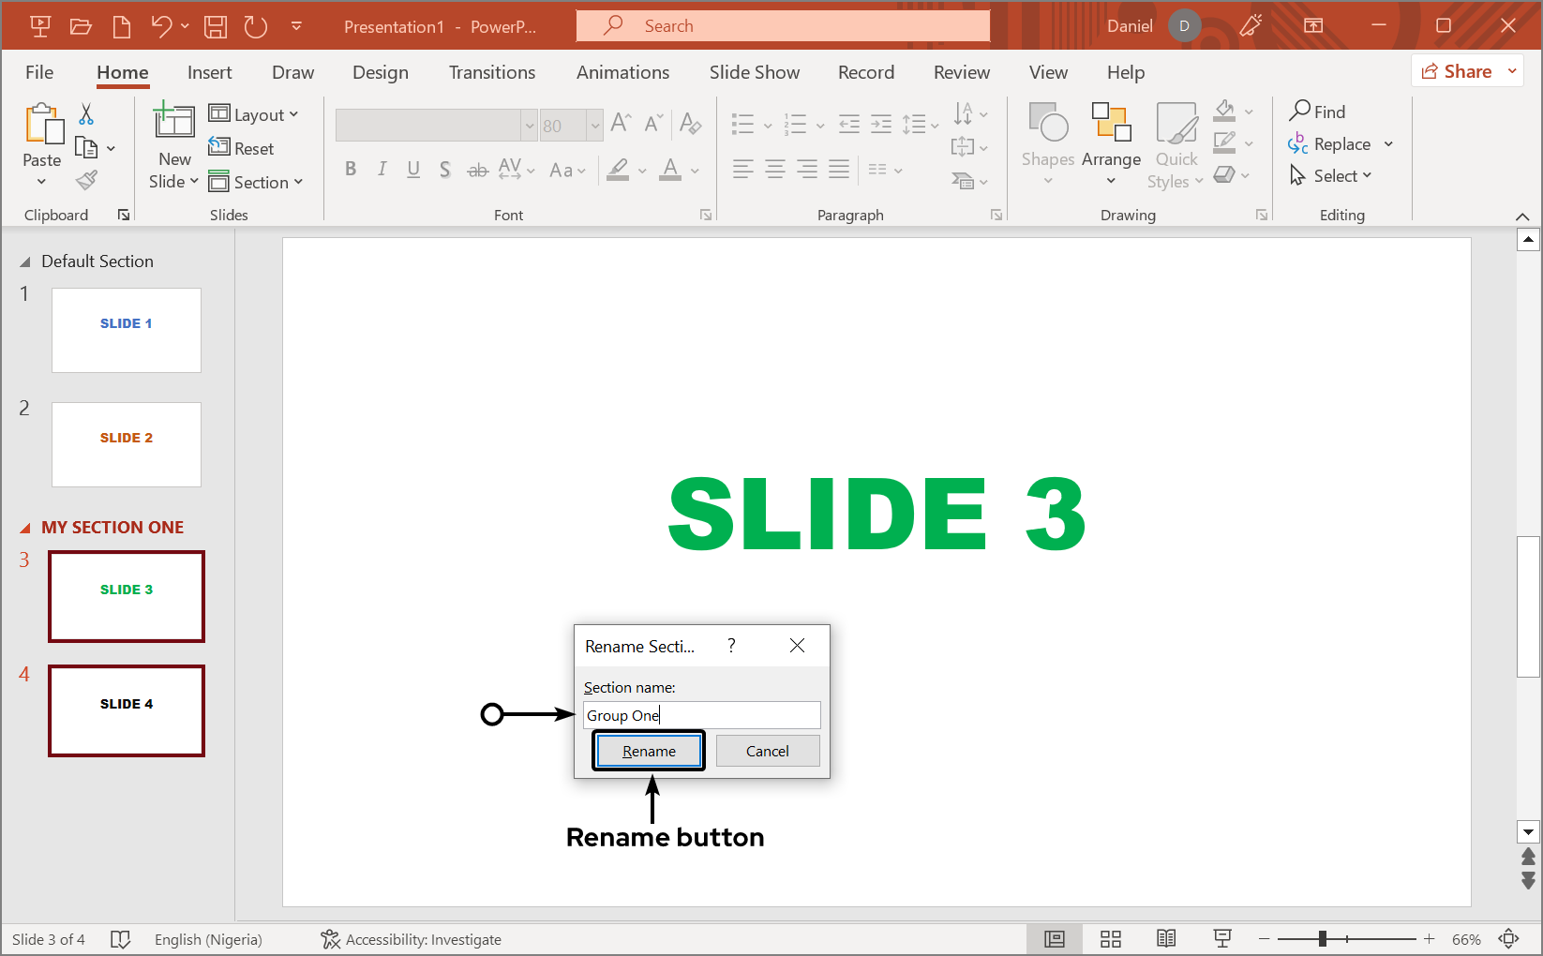
Task: Click the Find search tool
Action: coord(1317,112)
